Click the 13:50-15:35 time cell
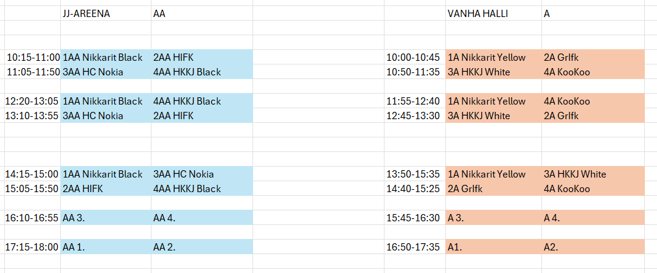The width and height of the screenshot is (657, 273). [x=413, y=175]
